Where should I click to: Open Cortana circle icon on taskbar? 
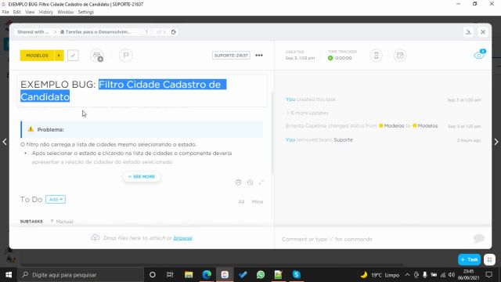(x=153, y=275)
